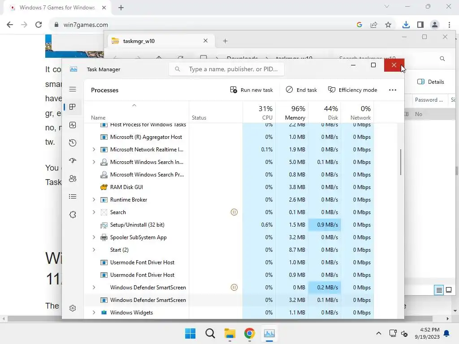Expand the Runtime Broker process
This screenshot has height=344, width=459.
[x=94, y=199]
